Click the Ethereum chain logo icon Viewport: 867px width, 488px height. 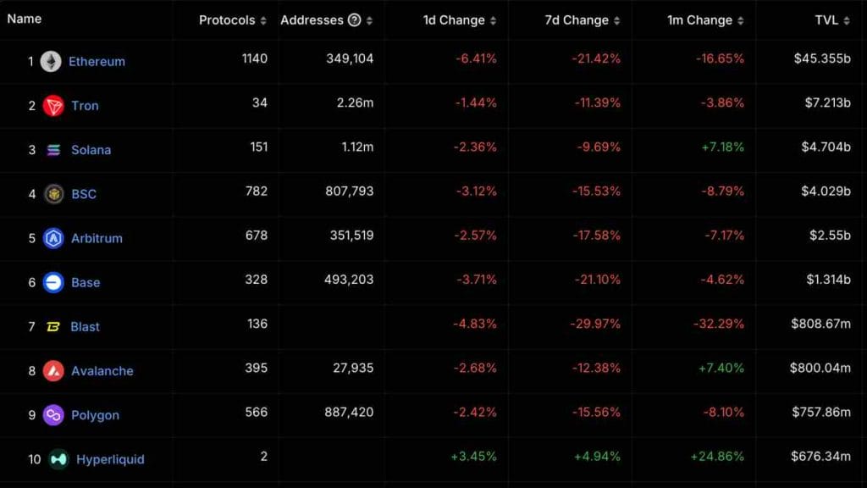point(51,62)
